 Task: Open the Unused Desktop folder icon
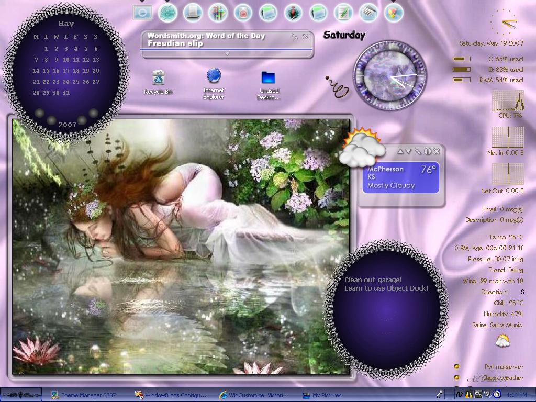tap(269, 85)
